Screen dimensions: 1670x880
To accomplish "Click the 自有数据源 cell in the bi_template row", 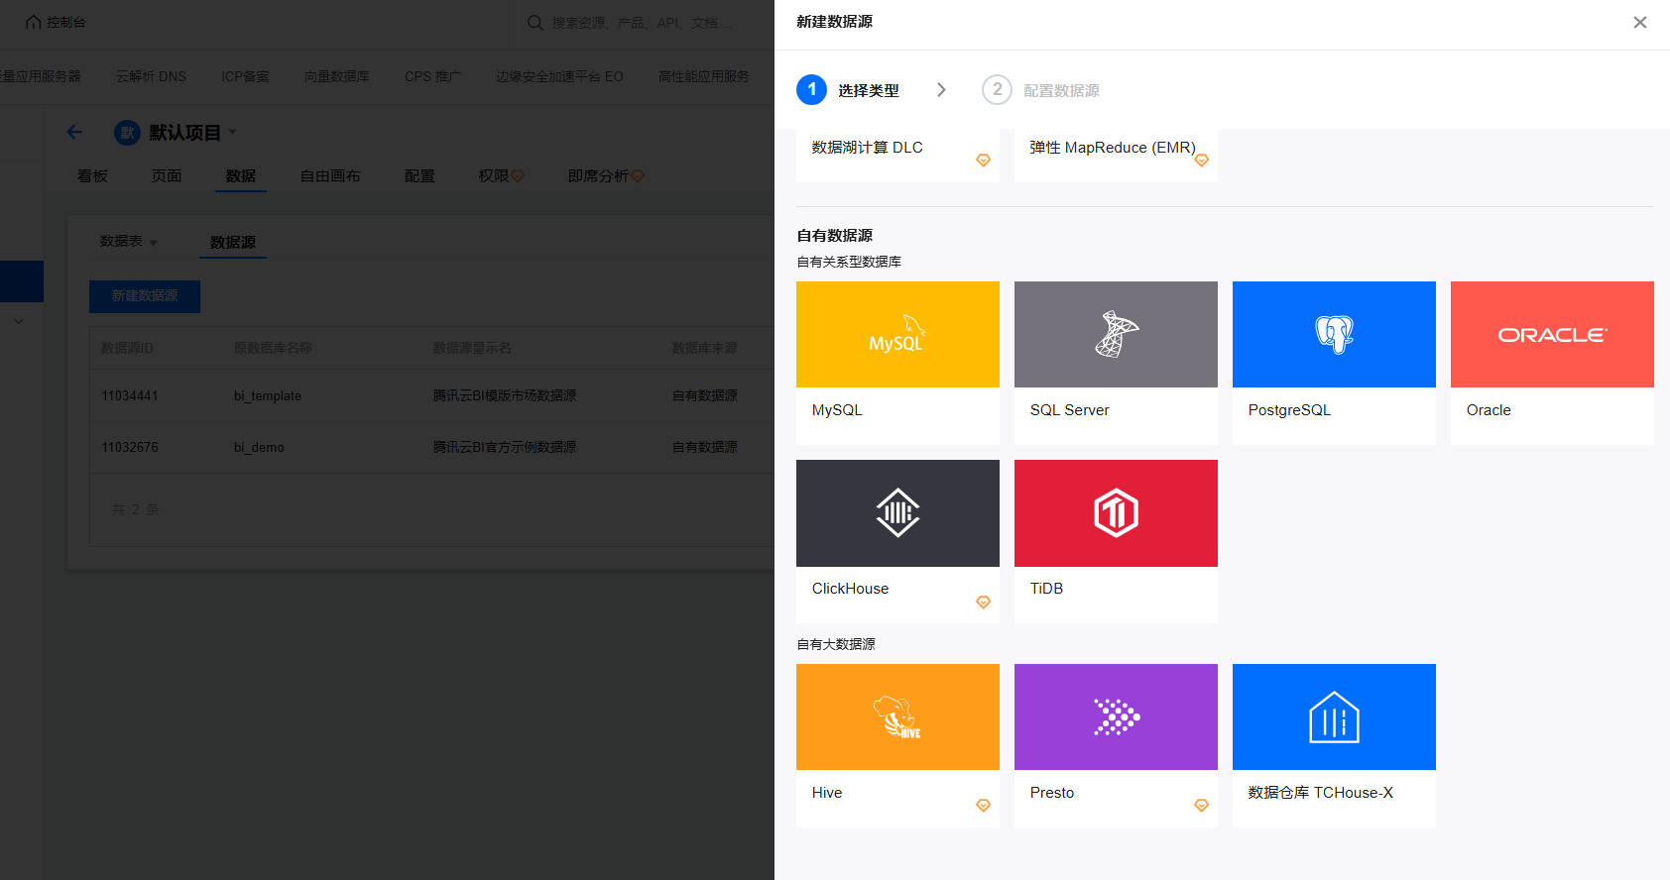I will click(704, 395).
